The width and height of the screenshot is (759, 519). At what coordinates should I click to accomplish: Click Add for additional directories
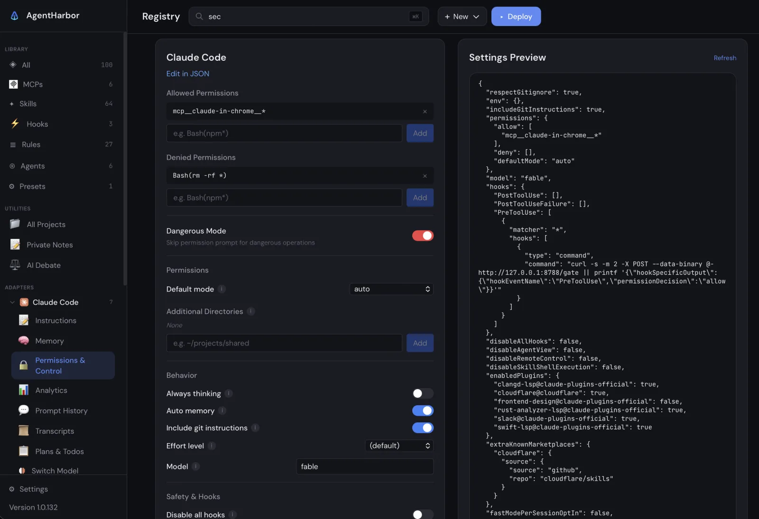[x=420, y=343]
